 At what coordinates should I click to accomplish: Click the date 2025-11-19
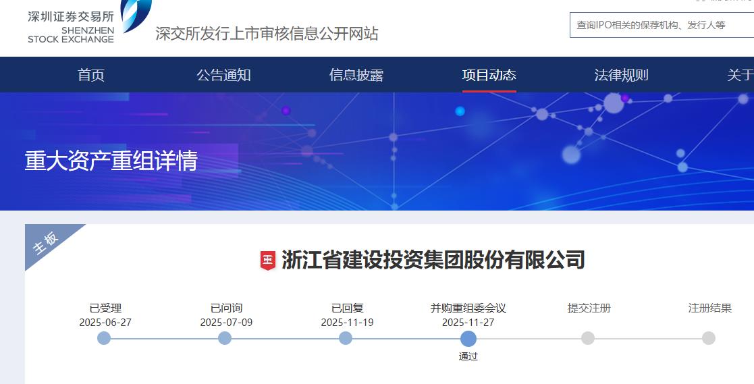click(x=347, y=323)
